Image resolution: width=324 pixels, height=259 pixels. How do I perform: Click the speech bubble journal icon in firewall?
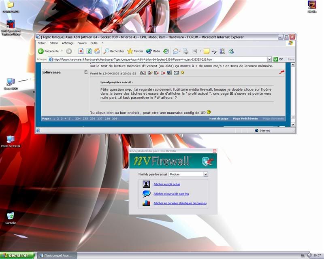146,193
